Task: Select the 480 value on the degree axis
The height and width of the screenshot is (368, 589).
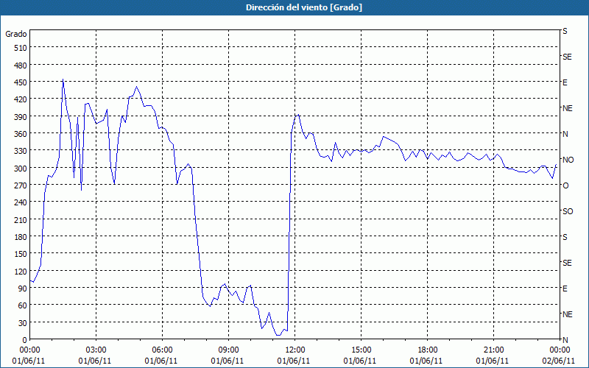Action: pyautogui.click(x=21, y=66)
